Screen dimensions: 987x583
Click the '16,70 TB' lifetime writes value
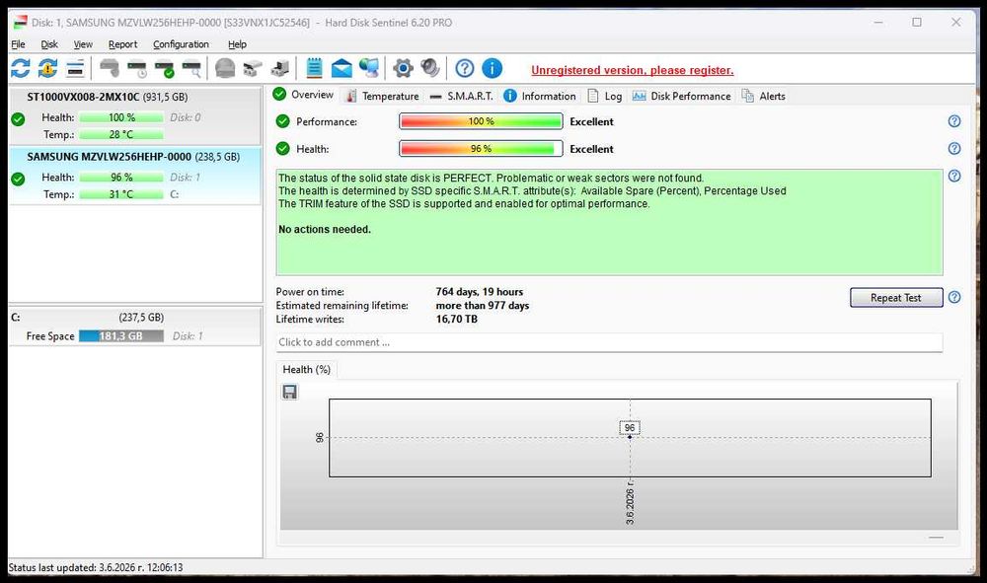pyautogui.click(x=456, y=320)
